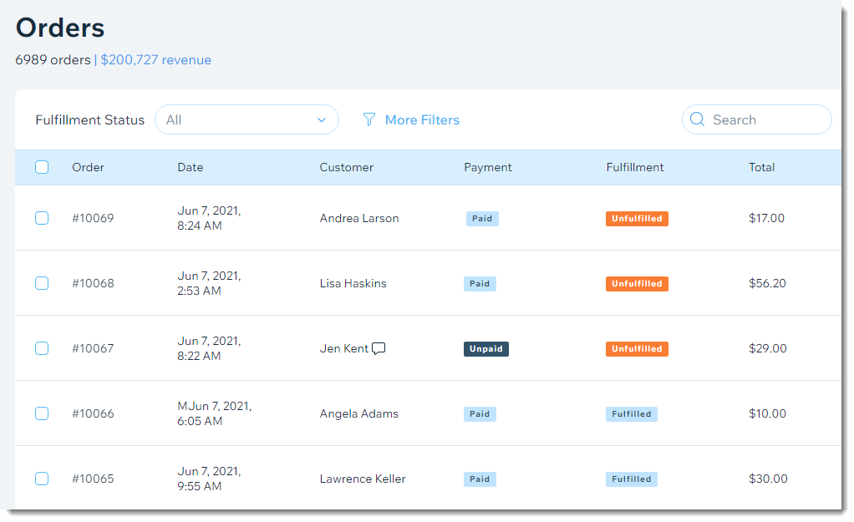Screen dimensions: 854x522
Task: Click customer name Jen Kent
Action: (344, 348)
